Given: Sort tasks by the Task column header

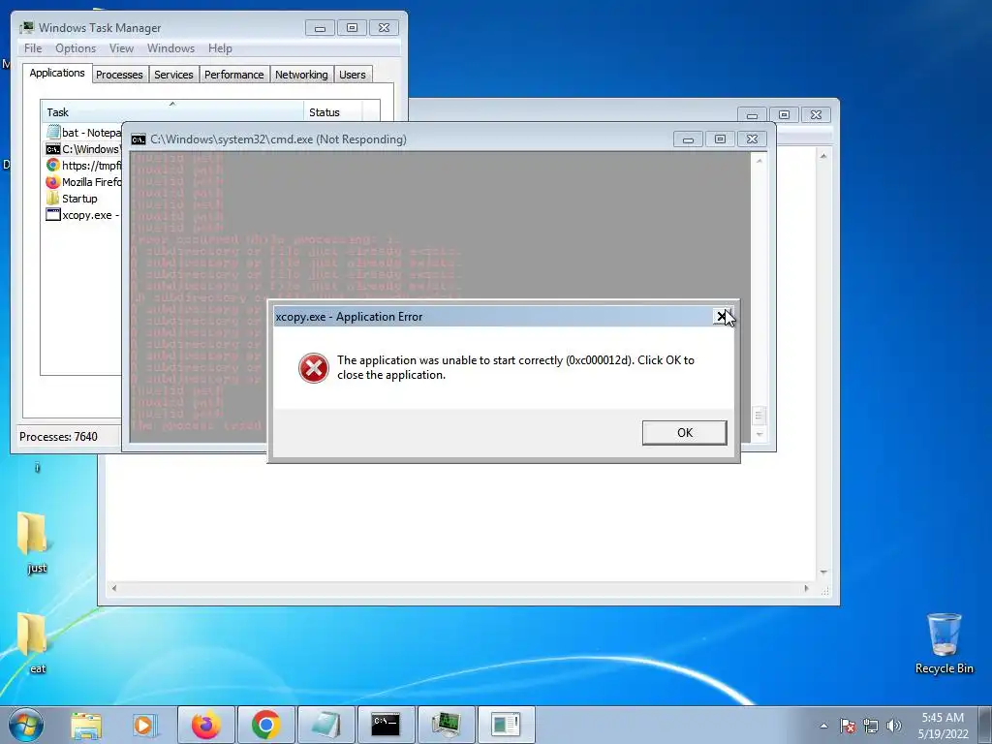Looking at the screenshot, I should [172, 112].
